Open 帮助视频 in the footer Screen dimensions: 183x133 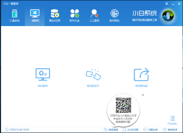[x=170, y=130]
